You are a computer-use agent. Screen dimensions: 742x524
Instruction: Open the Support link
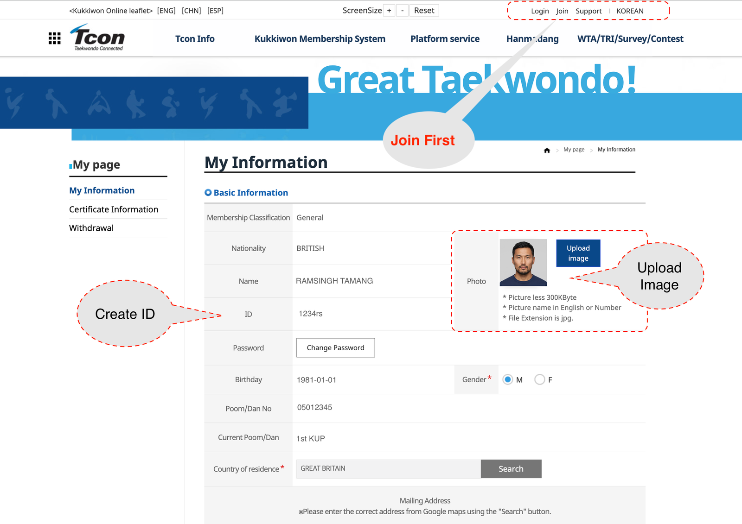click(x=588, y=11)
